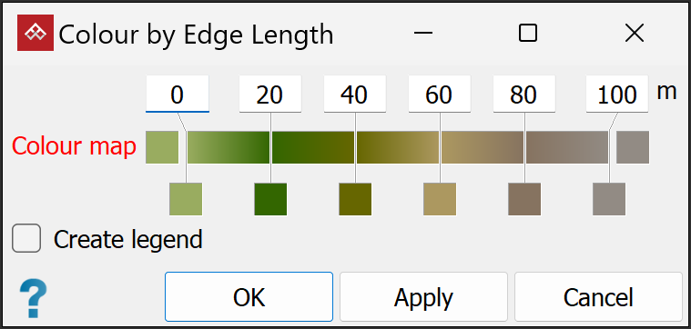This screenshot has width=691, height=329.
Task: Open the tan swatch below 60
Action: [x=440, y=199]
